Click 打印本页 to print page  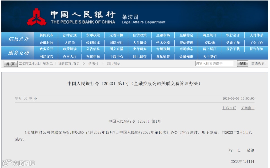pyautogui.click(x=229, y=108)
